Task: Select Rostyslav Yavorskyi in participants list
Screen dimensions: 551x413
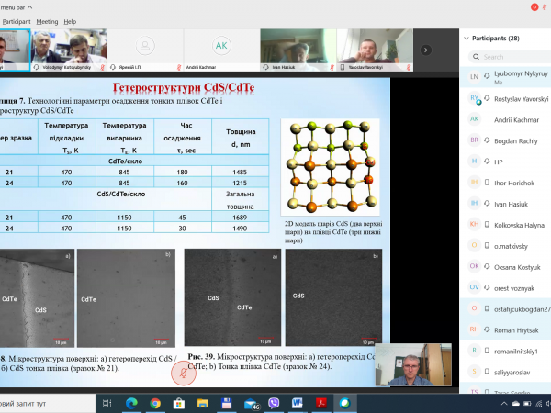Action: coord(507,98)
